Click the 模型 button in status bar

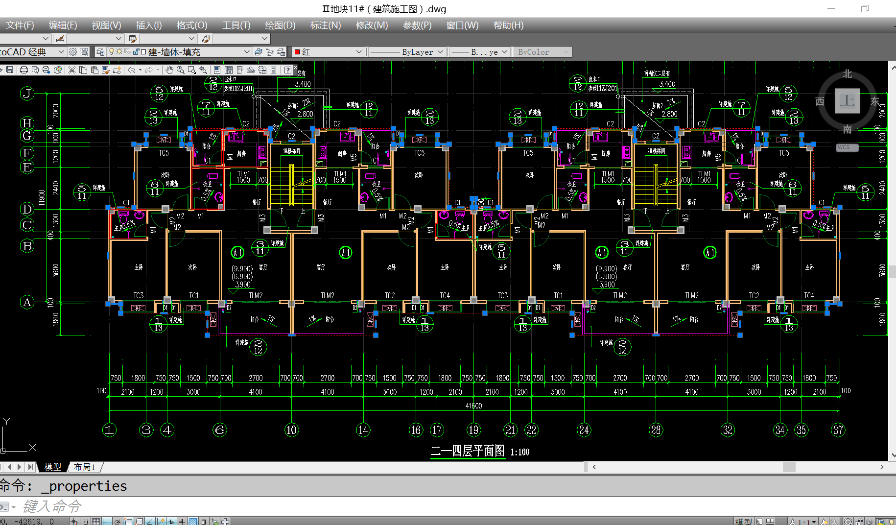click(743, 522)
